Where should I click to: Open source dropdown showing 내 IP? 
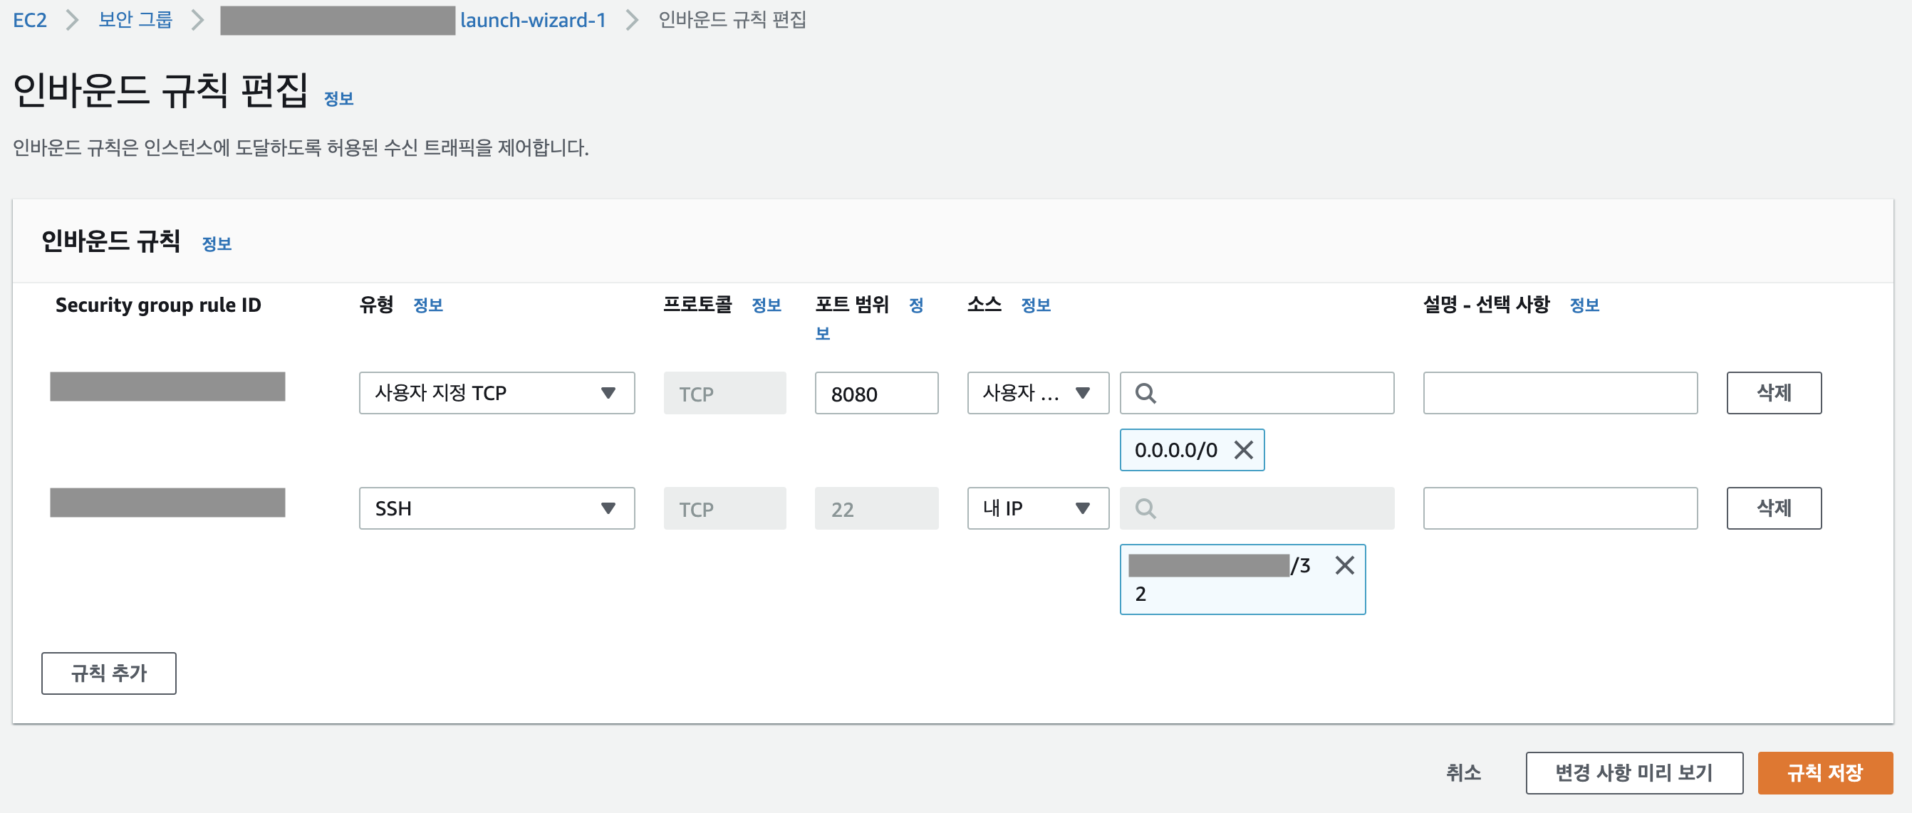(x=1038, y=509)
